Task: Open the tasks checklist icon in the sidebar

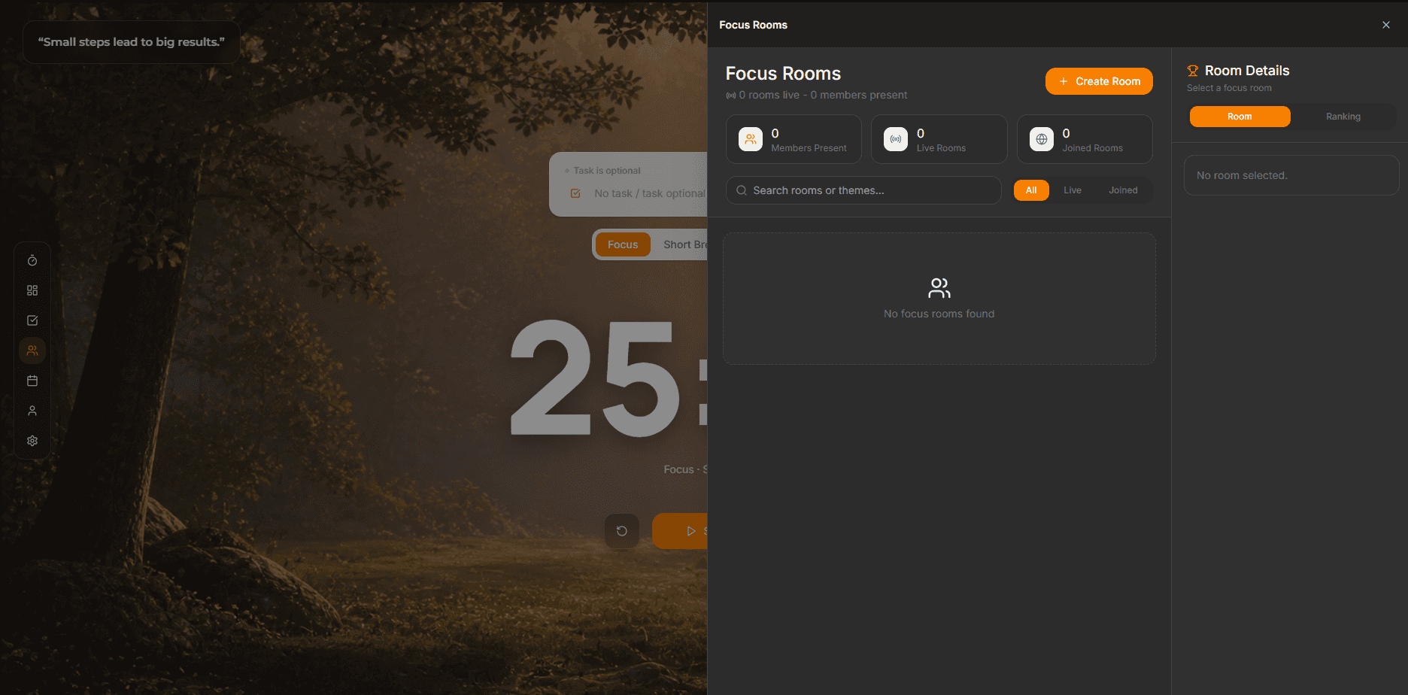Action: pos(32,320)
